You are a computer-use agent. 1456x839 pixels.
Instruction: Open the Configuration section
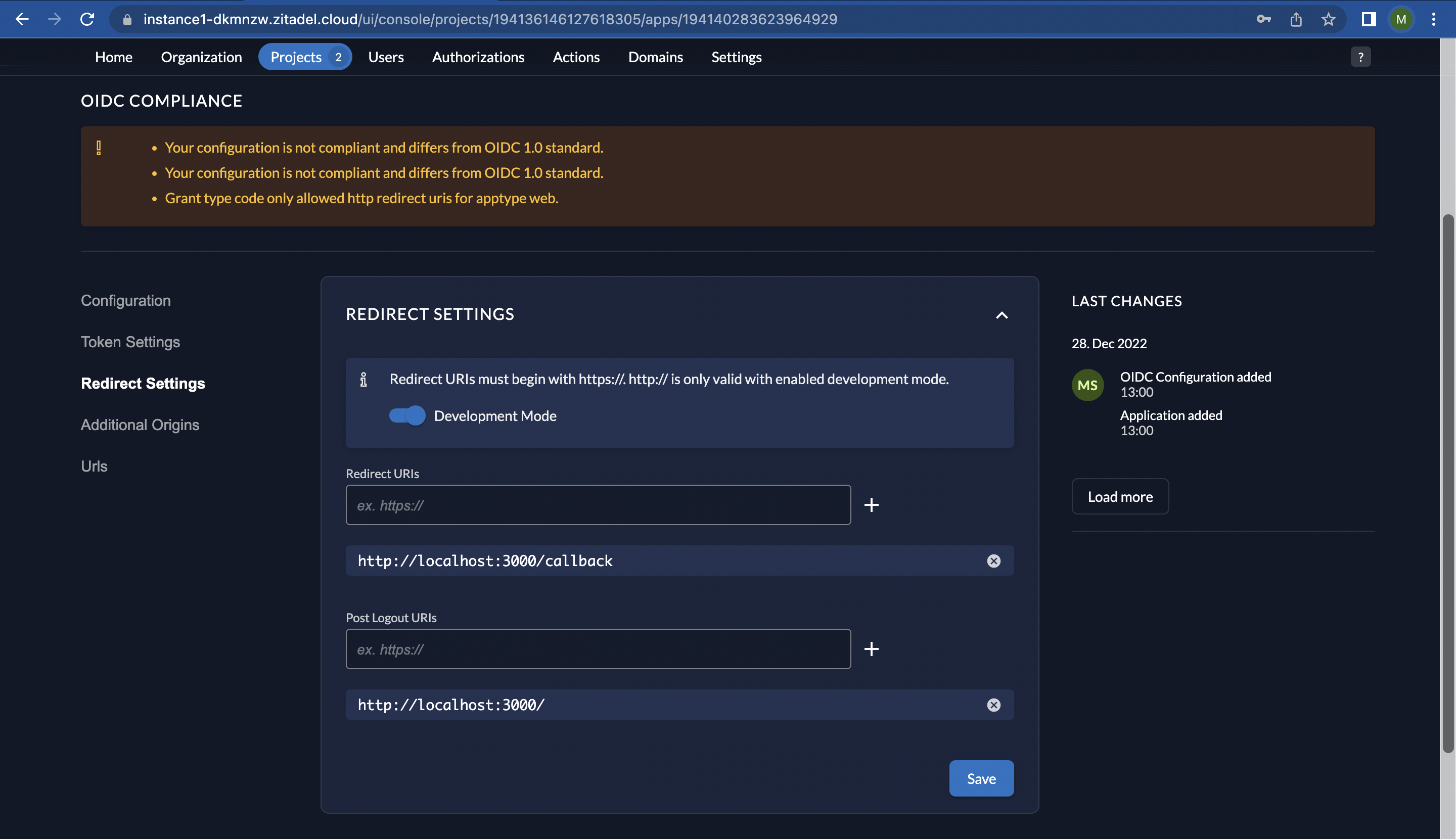click(125, 300)
